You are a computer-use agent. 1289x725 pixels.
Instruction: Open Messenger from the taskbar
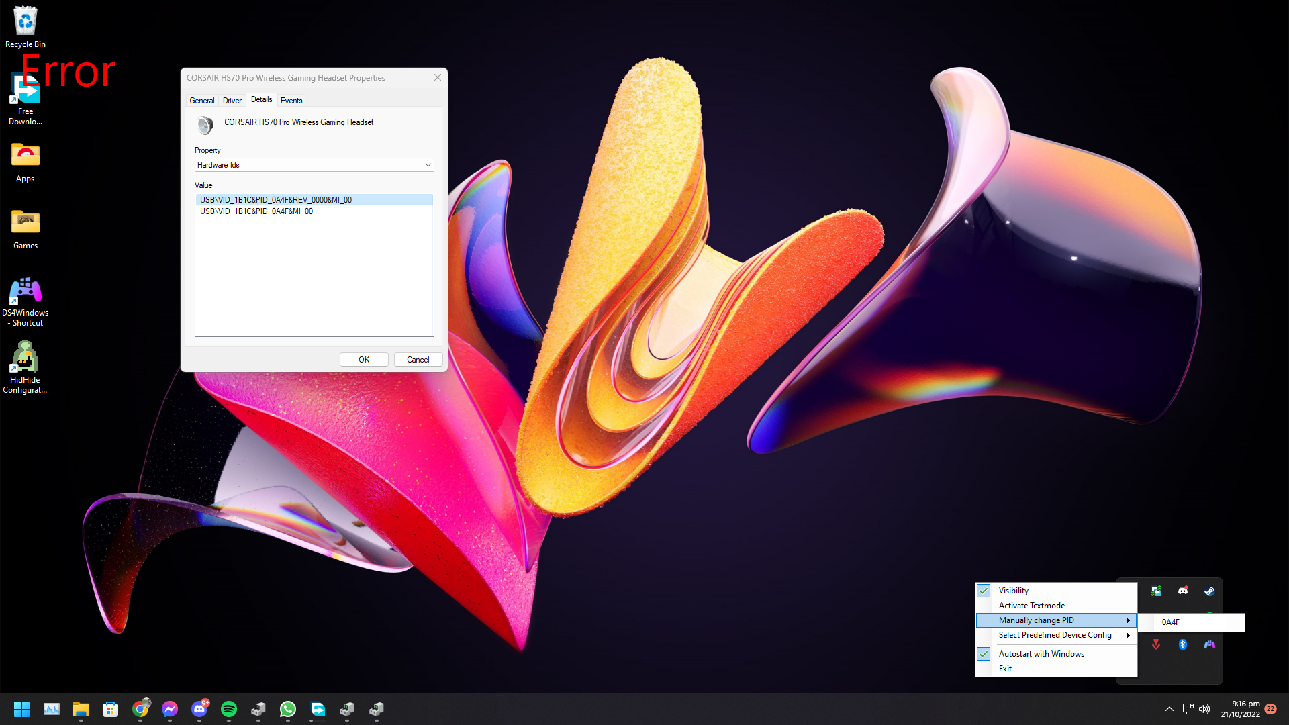coord(170,709)
